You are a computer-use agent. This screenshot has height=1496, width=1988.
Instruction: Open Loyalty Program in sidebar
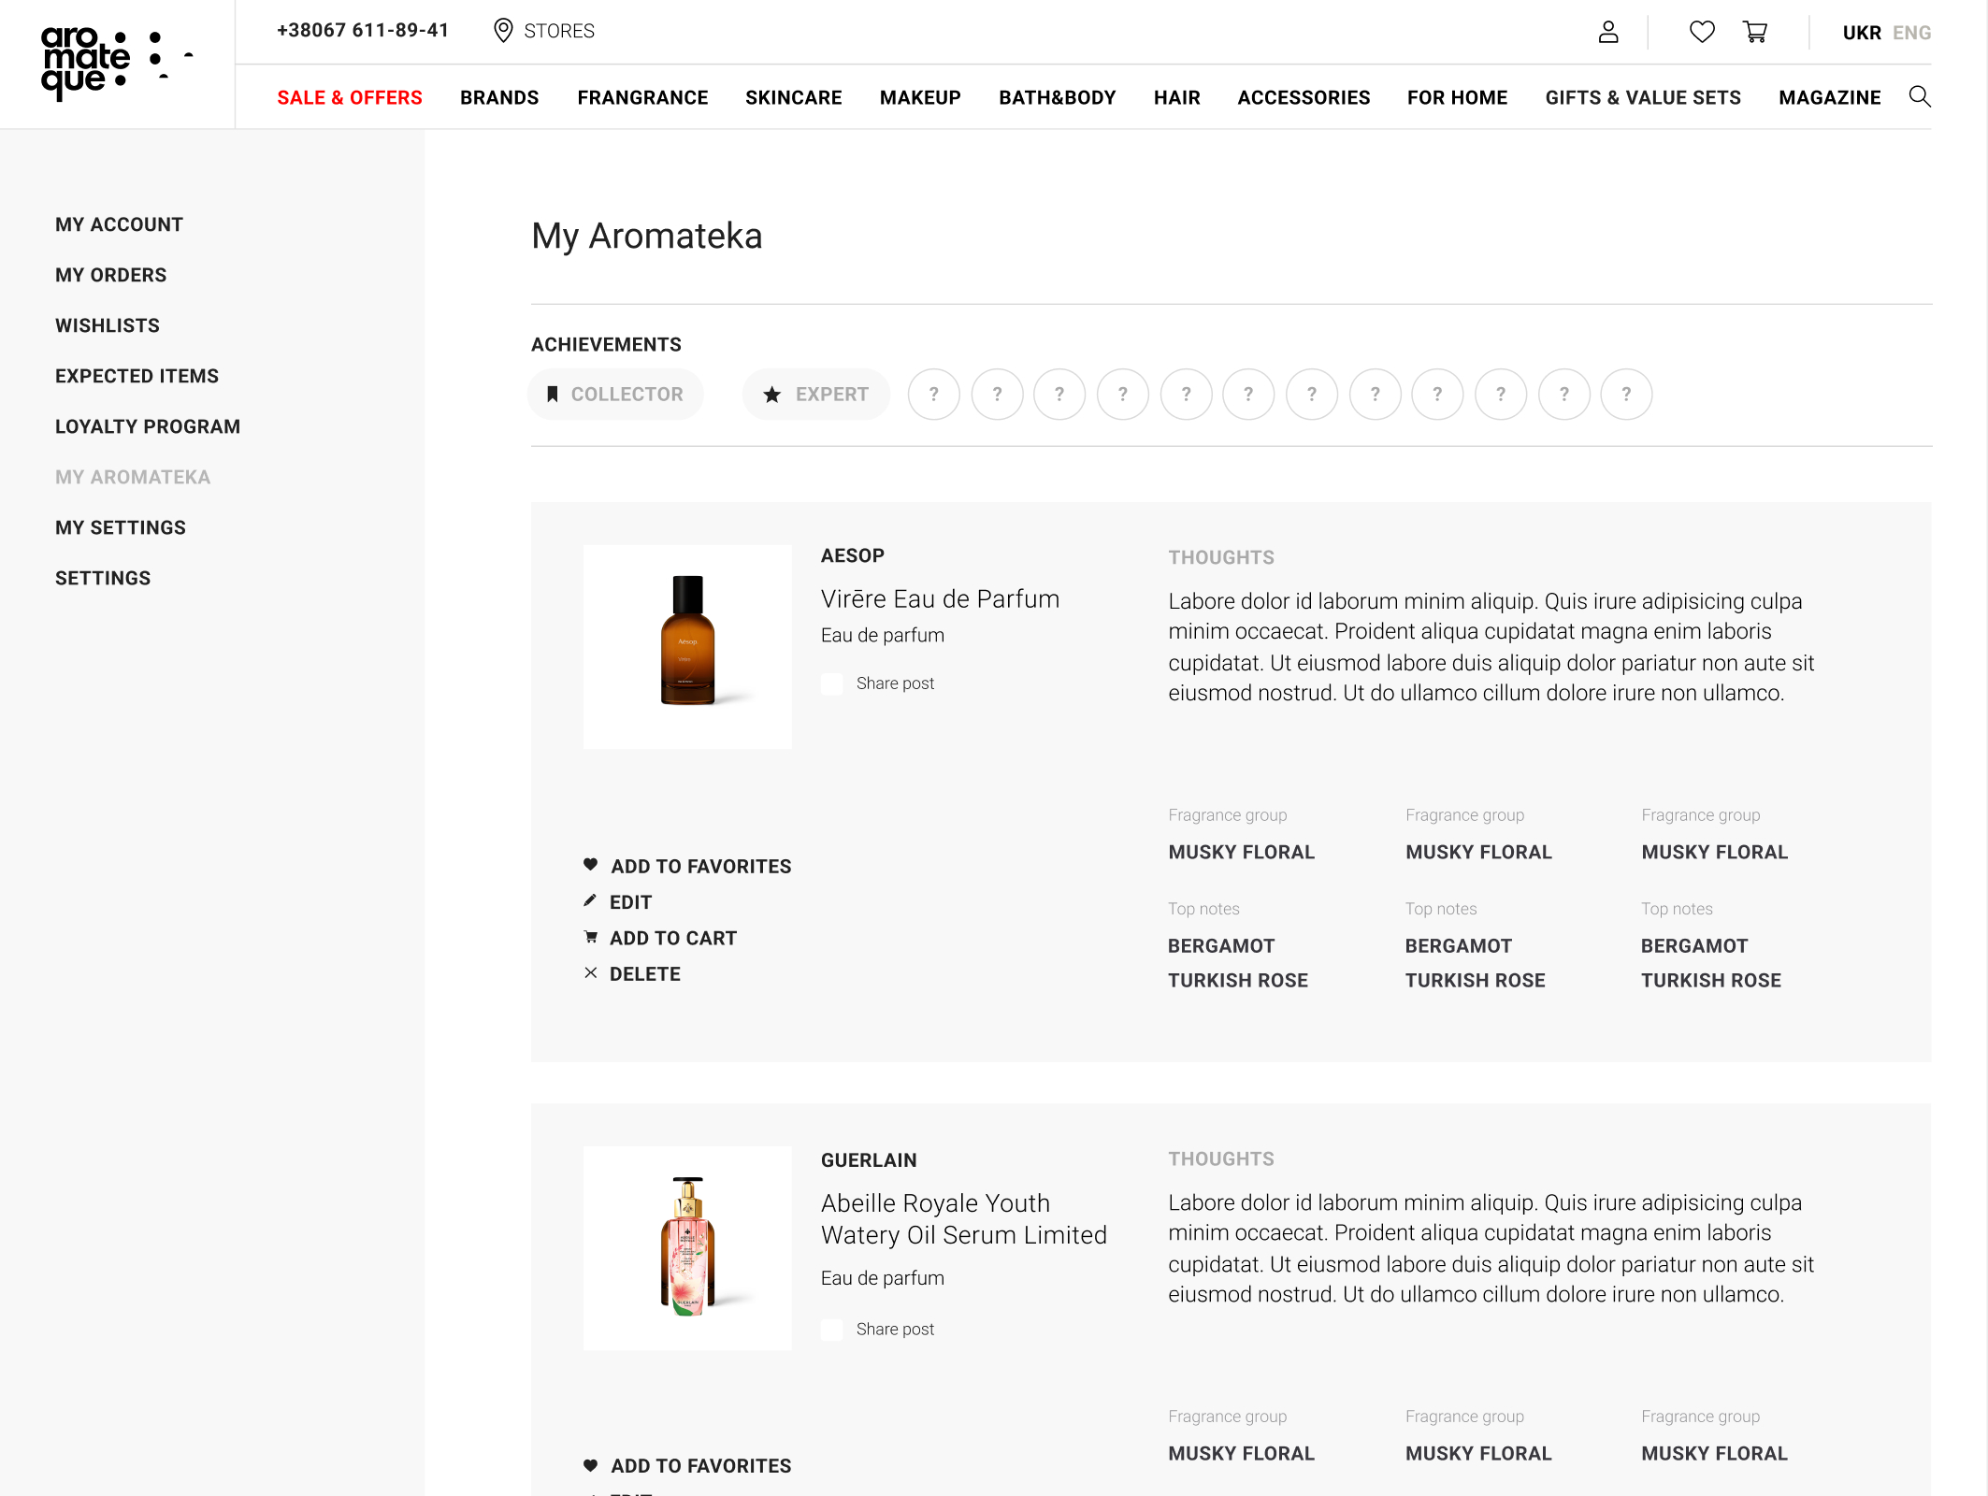148,426
